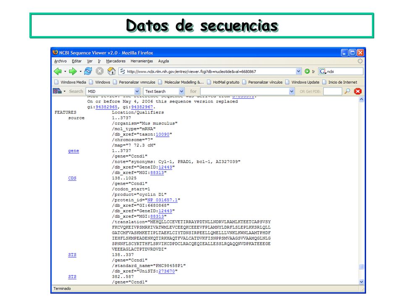Click the Firefox logo in the title bar
The image size is (403, 302).
(x=55, y=52)
